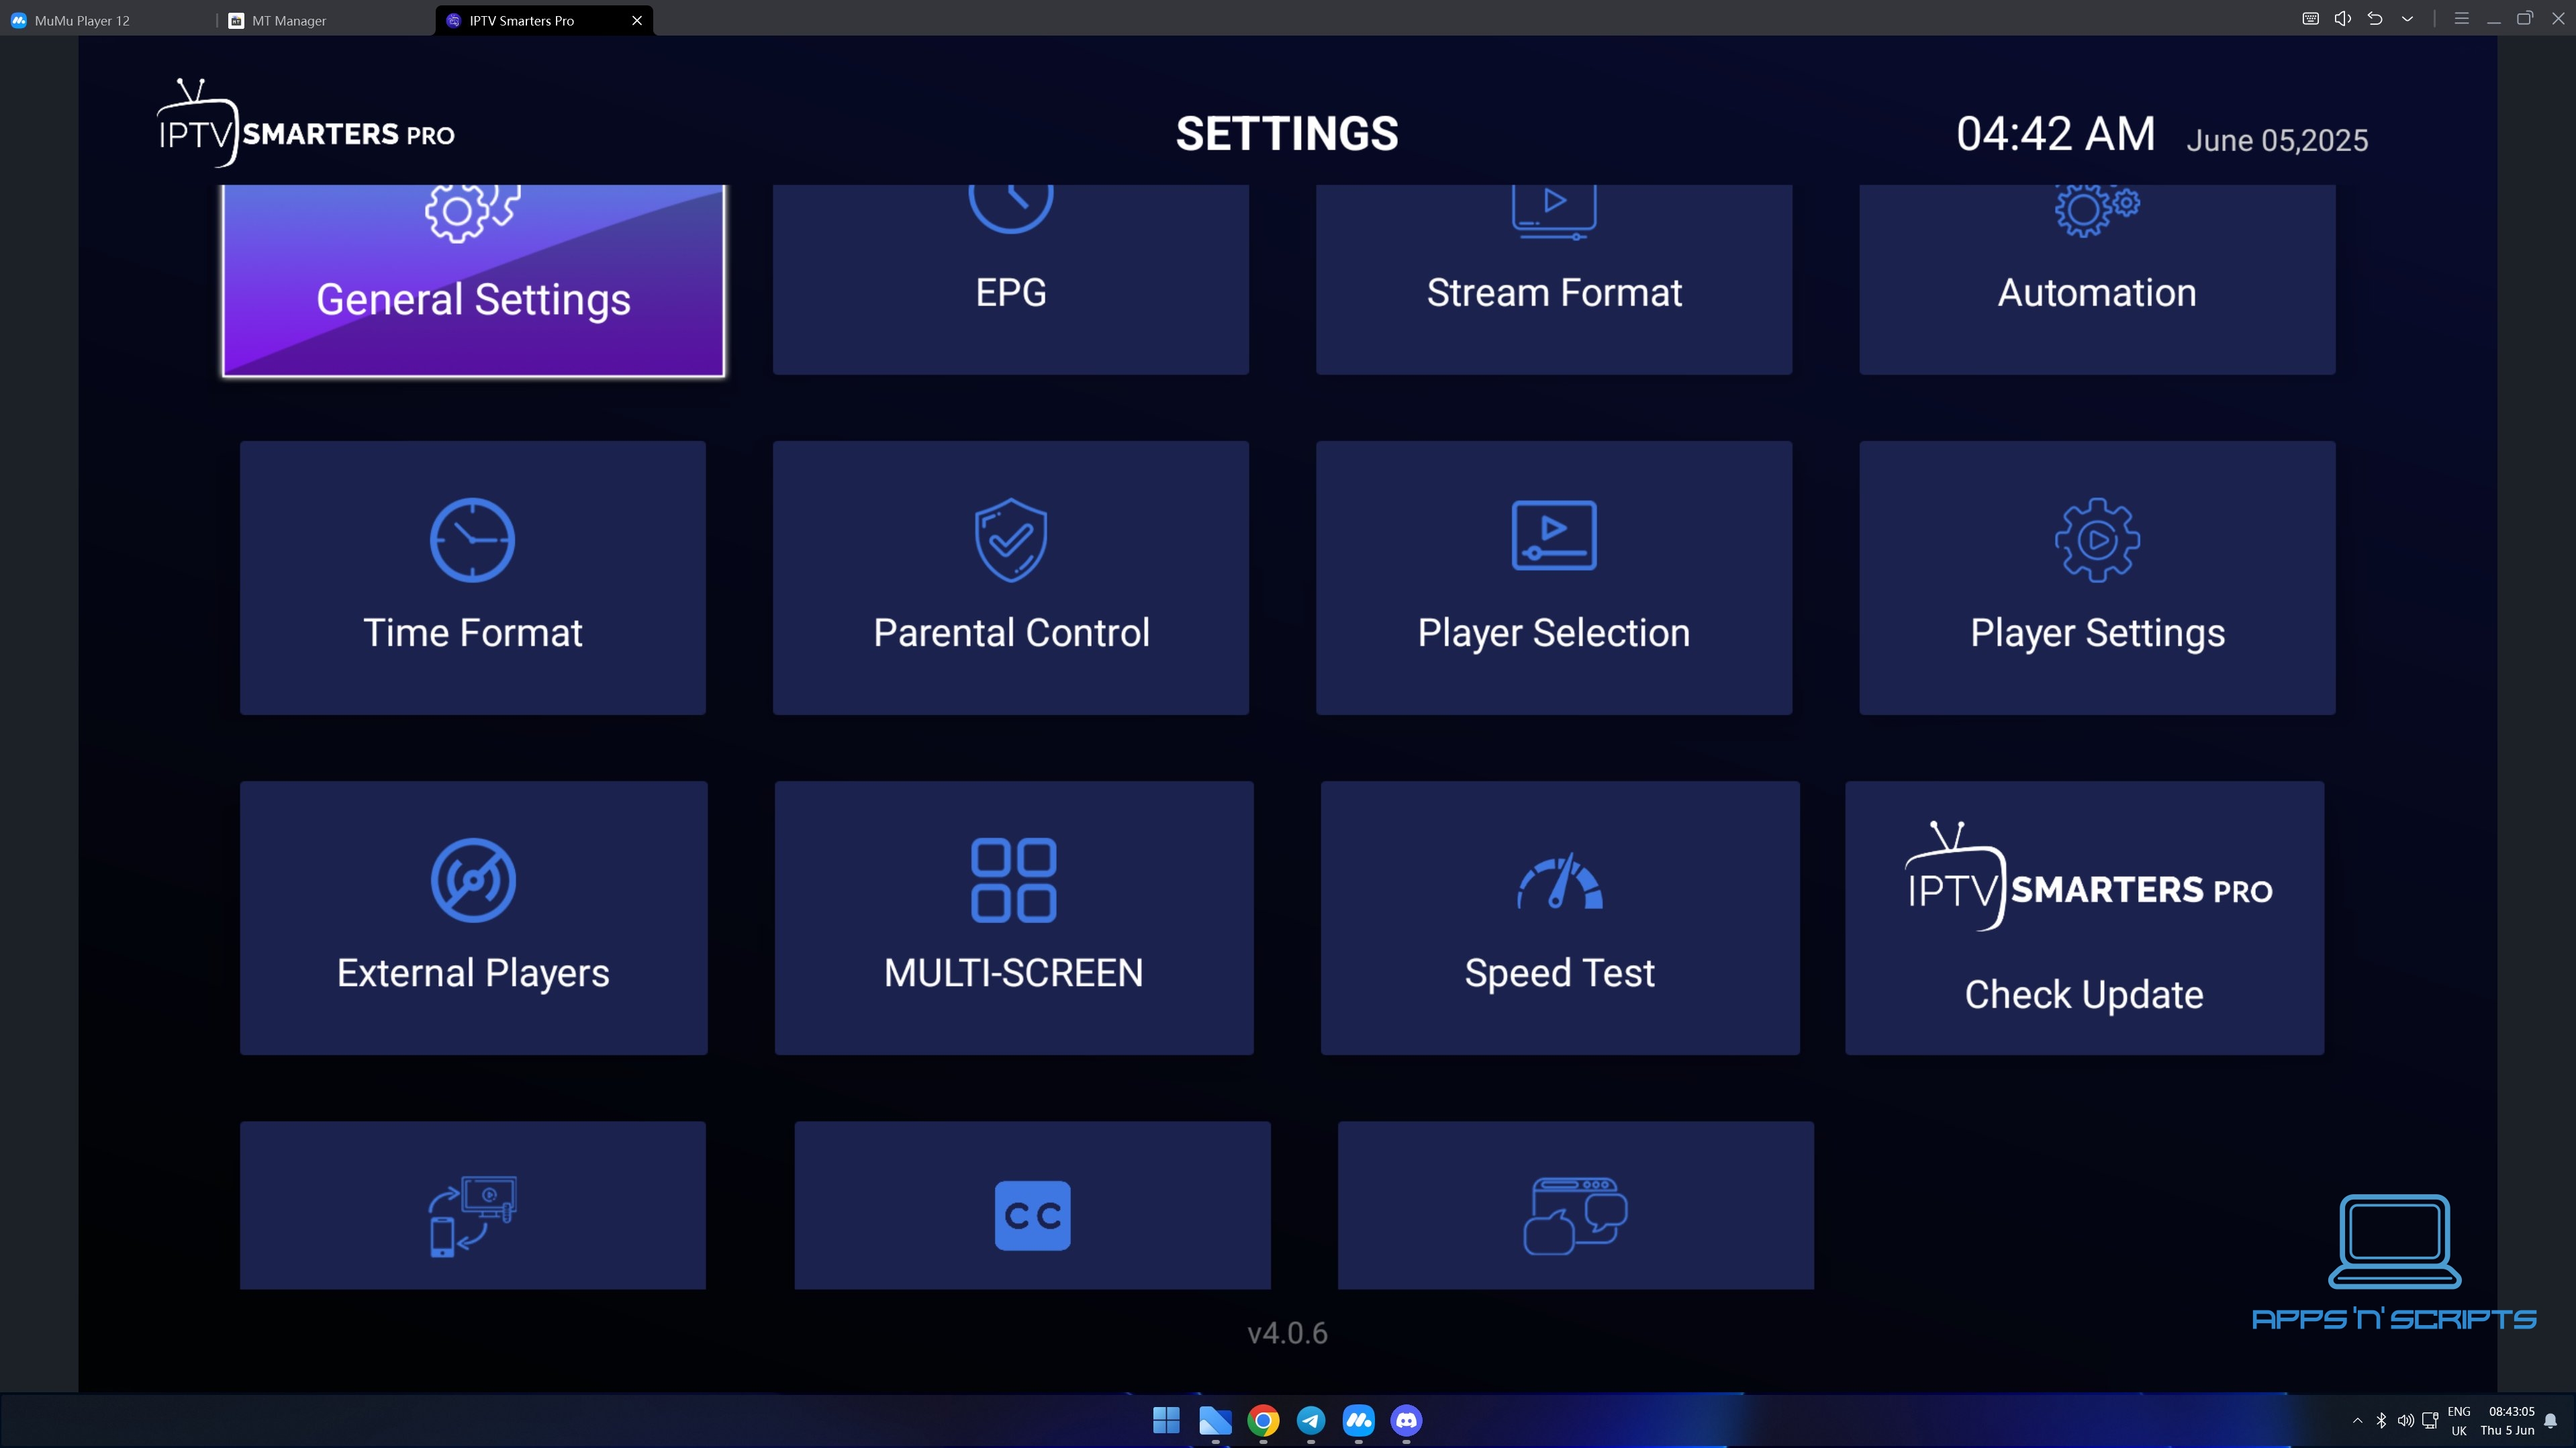Open Telegram from the Windows taskbar

1310,1420
